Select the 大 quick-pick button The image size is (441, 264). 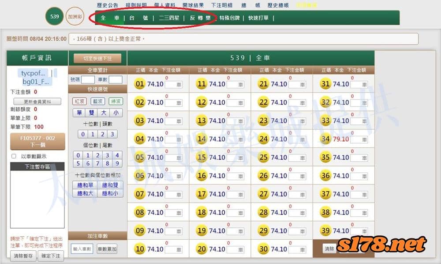point(104,113)
